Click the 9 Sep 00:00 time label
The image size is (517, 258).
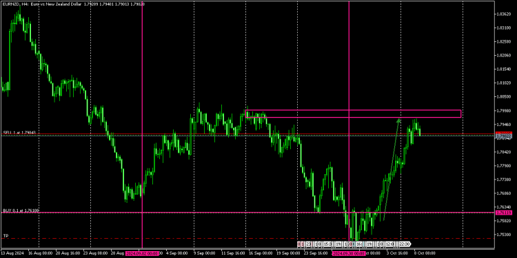(204, 253)
